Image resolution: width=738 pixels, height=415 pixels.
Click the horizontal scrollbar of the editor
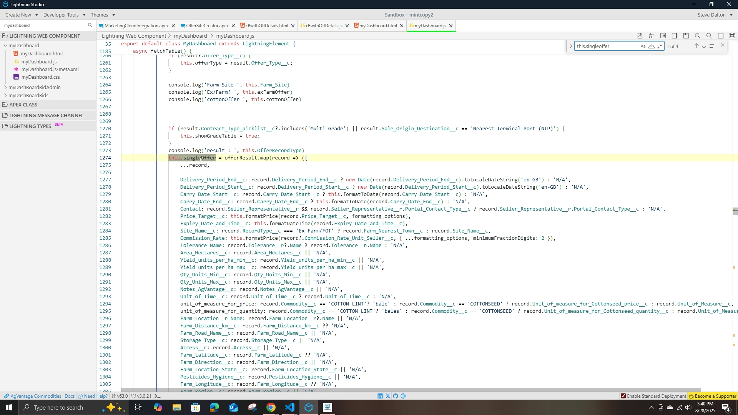pos(411,390)
